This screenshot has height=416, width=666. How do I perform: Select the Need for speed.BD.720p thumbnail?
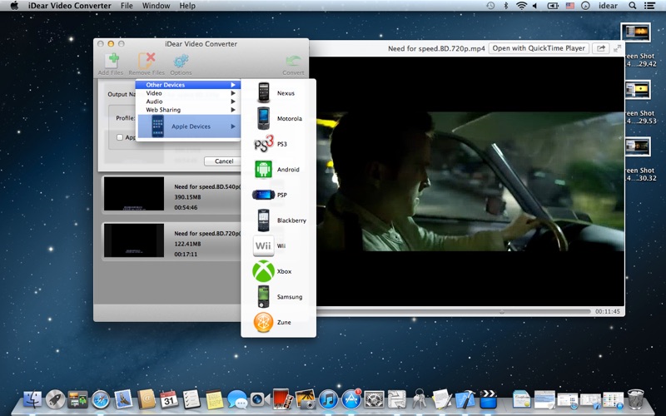point(134,240)
